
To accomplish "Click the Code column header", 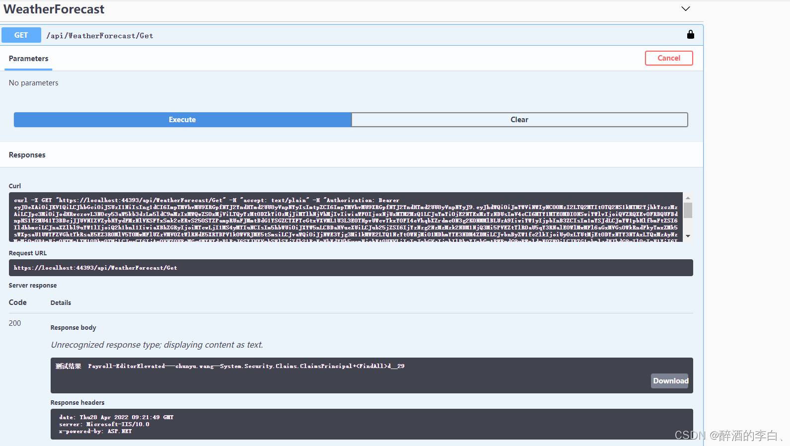I will [x=17, y=302].
